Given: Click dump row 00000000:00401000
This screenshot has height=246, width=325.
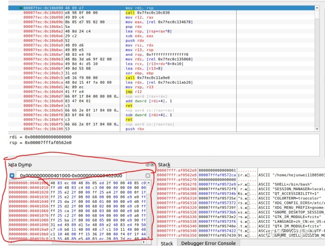Looking at the screenshot, I should coord(77,183).
